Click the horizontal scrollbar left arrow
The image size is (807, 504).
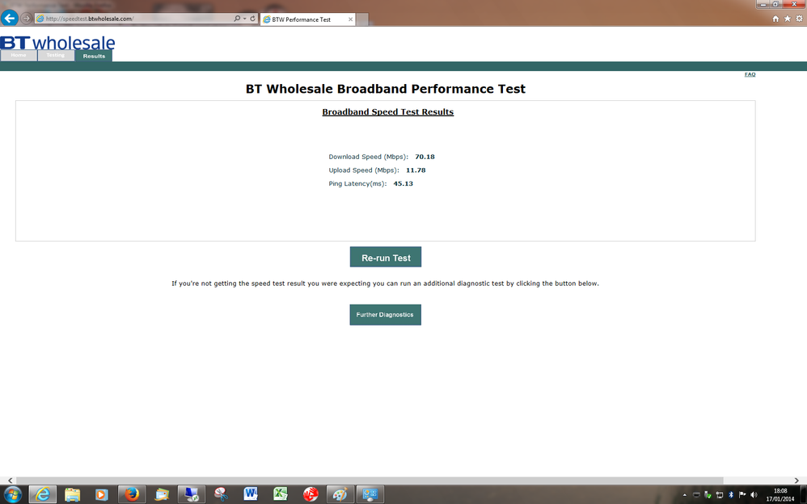[x=10, y=481]
